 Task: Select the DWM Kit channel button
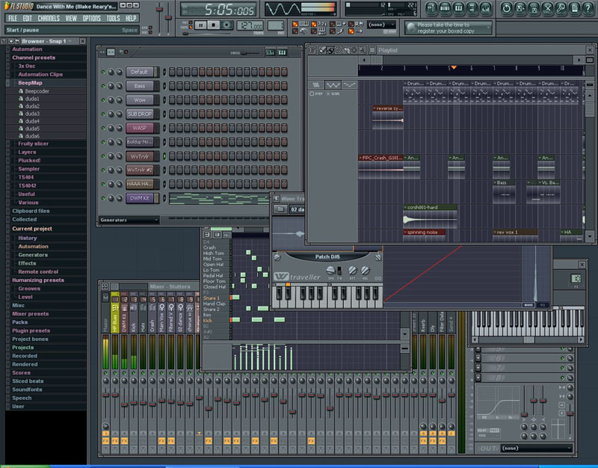click(140, 198)
